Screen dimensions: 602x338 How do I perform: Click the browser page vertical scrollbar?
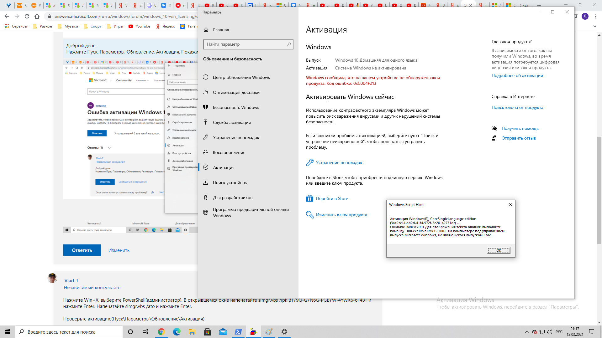[599, 190]
